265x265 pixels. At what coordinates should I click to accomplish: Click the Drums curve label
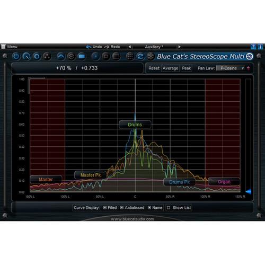[135, 125]
